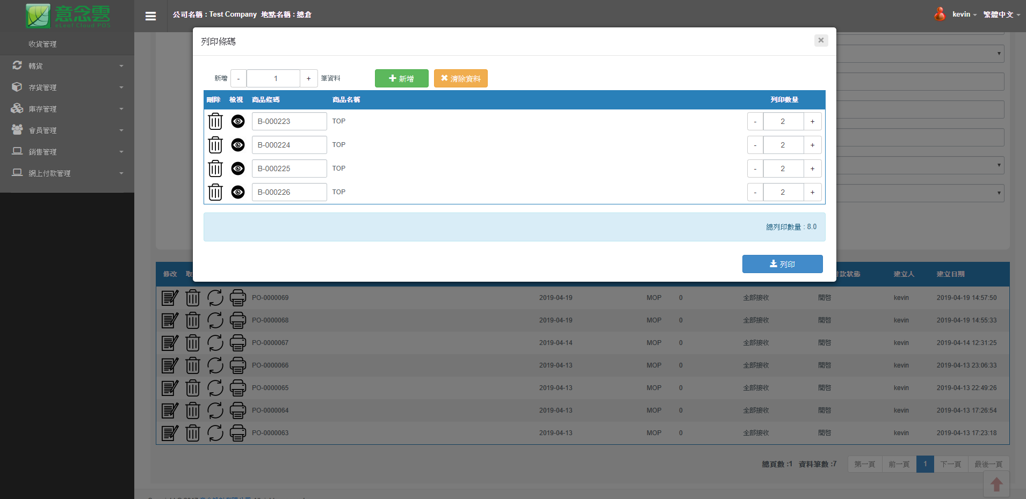Viewport: 1026px width, 499px height.
Task: Open 銷售管理 in sidebar
Action: [x=67, y=152]
